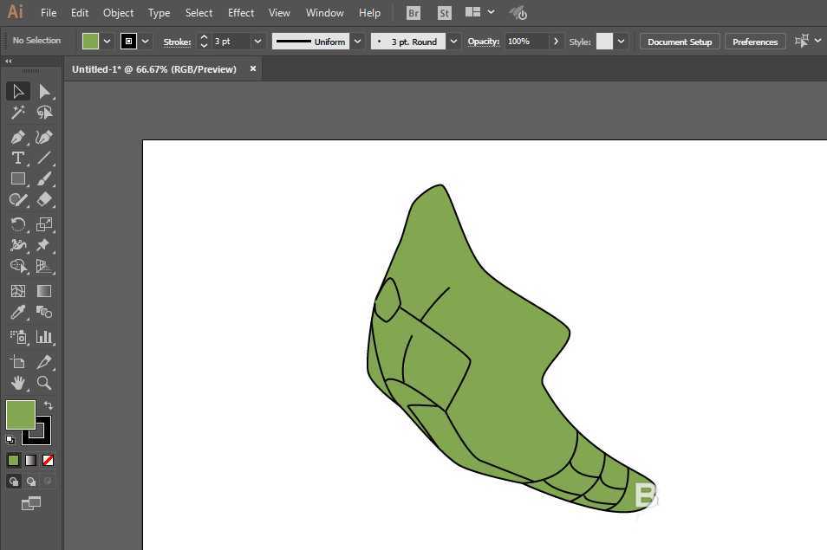Open the stroke weight dropdown
The width and height of the screenshot is (827, 550).
coord(257,42)
